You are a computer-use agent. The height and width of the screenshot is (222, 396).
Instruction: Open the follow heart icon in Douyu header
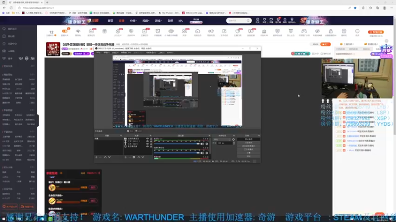[x=264, y=20]
